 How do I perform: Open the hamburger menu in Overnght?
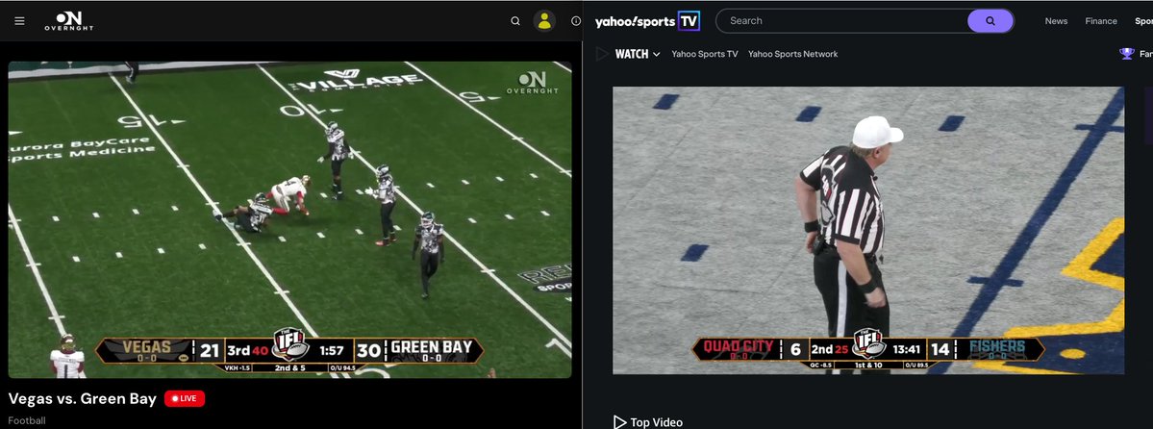[x=20, y=20]
